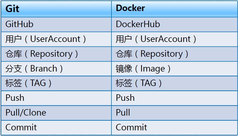Click Commit cell in Docker column
238x136 pixels.
(x=131, y=127)
